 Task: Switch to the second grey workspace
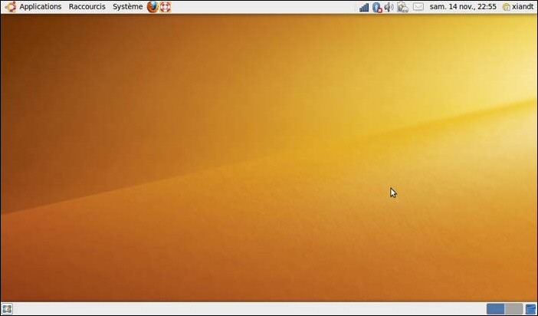pos(513,309)
